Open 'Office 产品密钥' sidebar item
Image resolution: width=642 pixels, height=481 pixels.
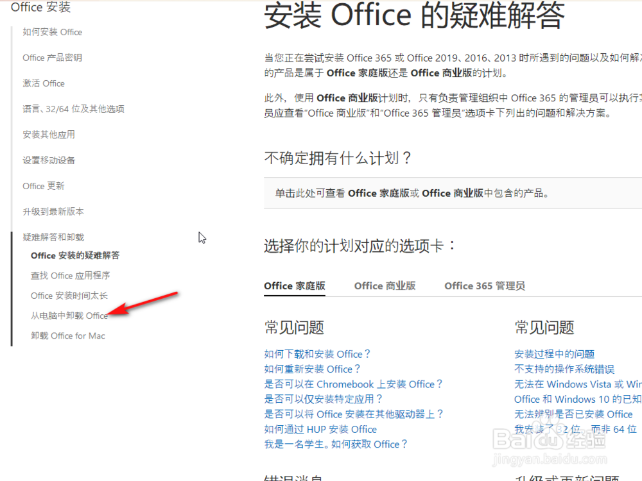[x=53, y=58]
